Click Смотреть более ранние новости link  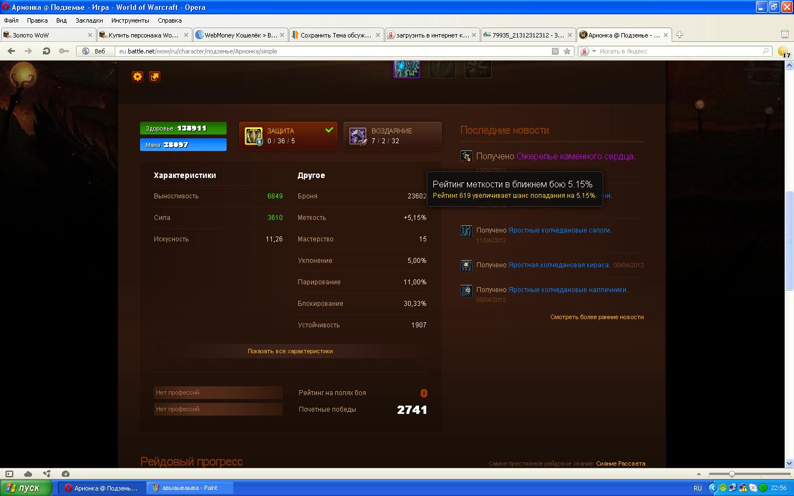pyautogui.click(x=597, y=317)
